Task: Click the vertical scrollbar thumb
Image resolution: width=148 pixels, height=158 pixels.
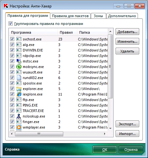Action: pyautogui.click(x=110, y=66)
